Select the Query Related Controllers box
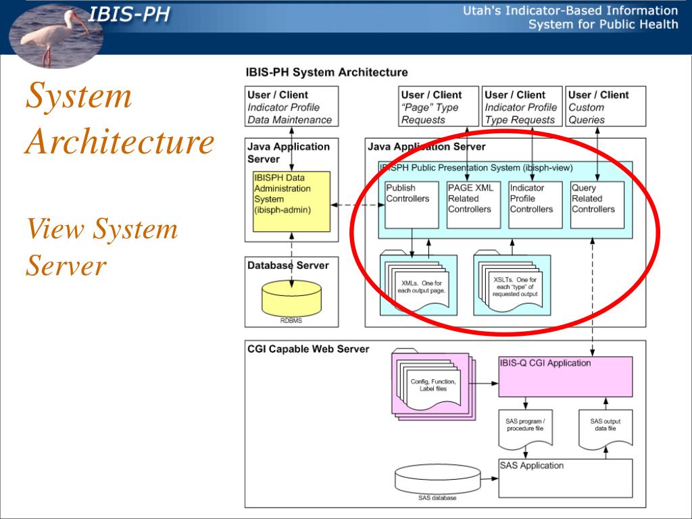 (x=597, y=205)
